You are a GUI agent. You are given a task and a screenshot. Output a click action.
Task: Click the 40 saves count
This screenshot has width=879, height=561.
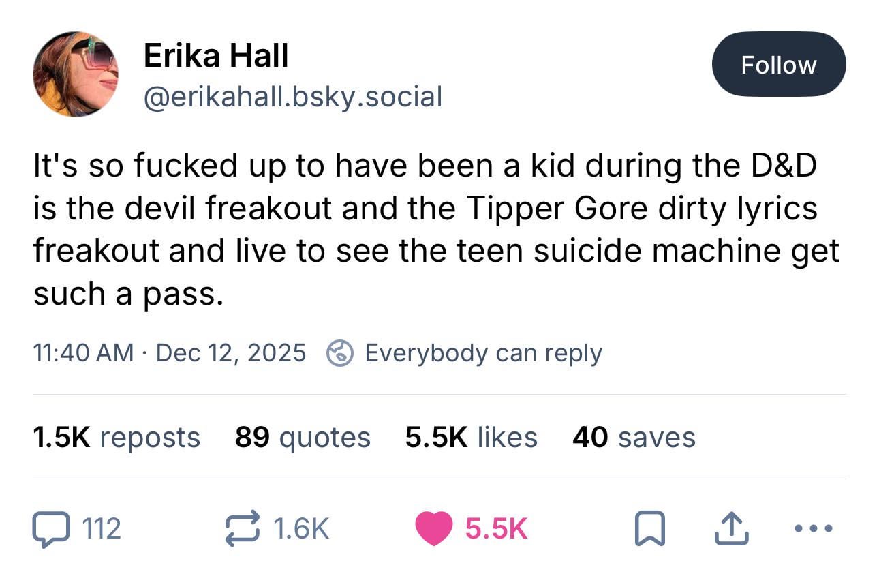pyautogui.click(x=634, y=437)
